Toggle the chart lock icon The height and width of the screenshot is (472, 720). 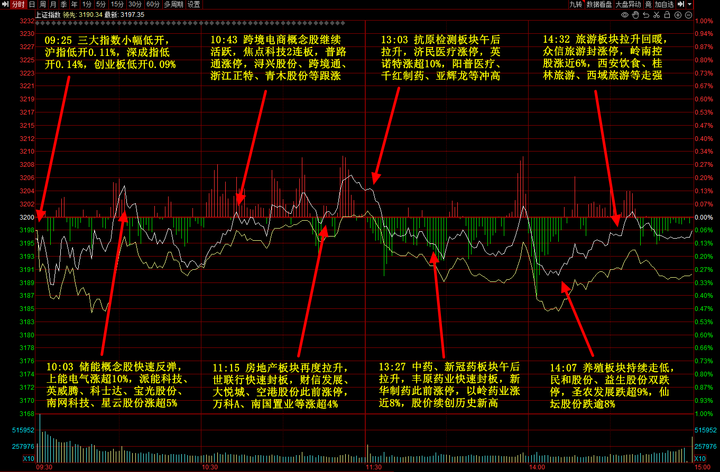click(x=667, y=15)
